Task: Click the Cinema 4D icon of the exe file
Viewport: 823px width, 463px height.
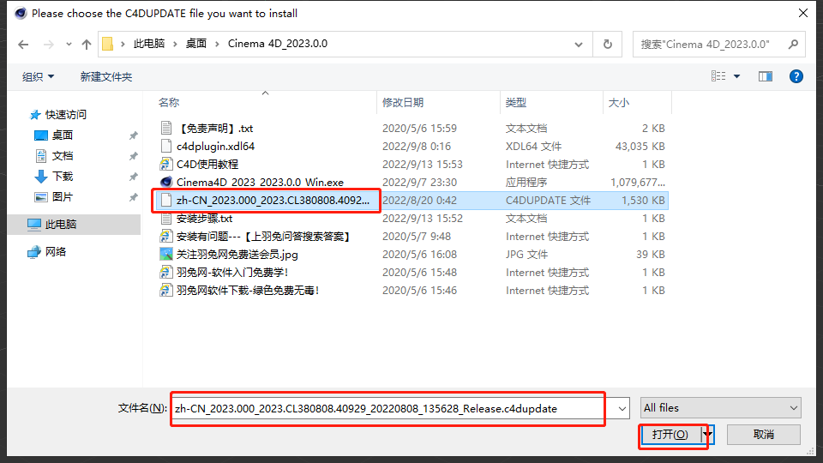Action: click(x=165, y=182)
